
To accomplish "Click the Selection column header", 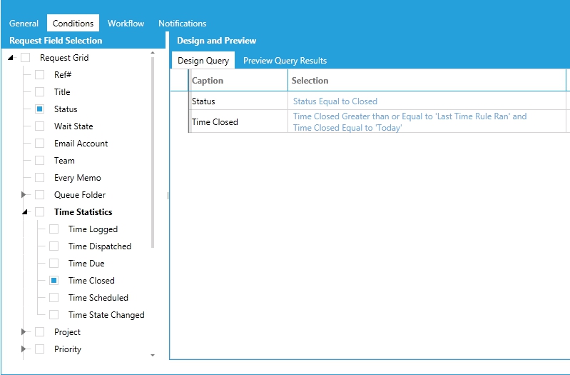I will click(427, 81).
